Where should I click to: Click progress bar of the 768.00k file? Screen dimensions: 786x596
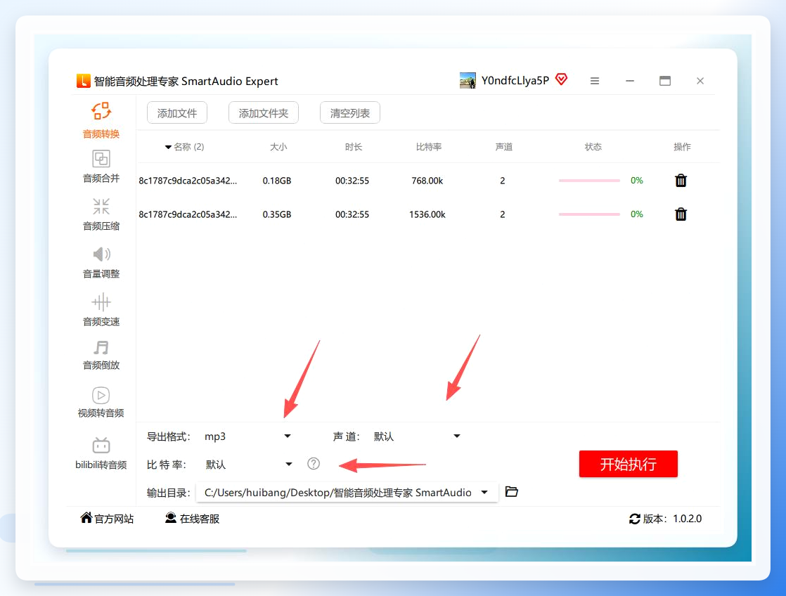point(589,181)
